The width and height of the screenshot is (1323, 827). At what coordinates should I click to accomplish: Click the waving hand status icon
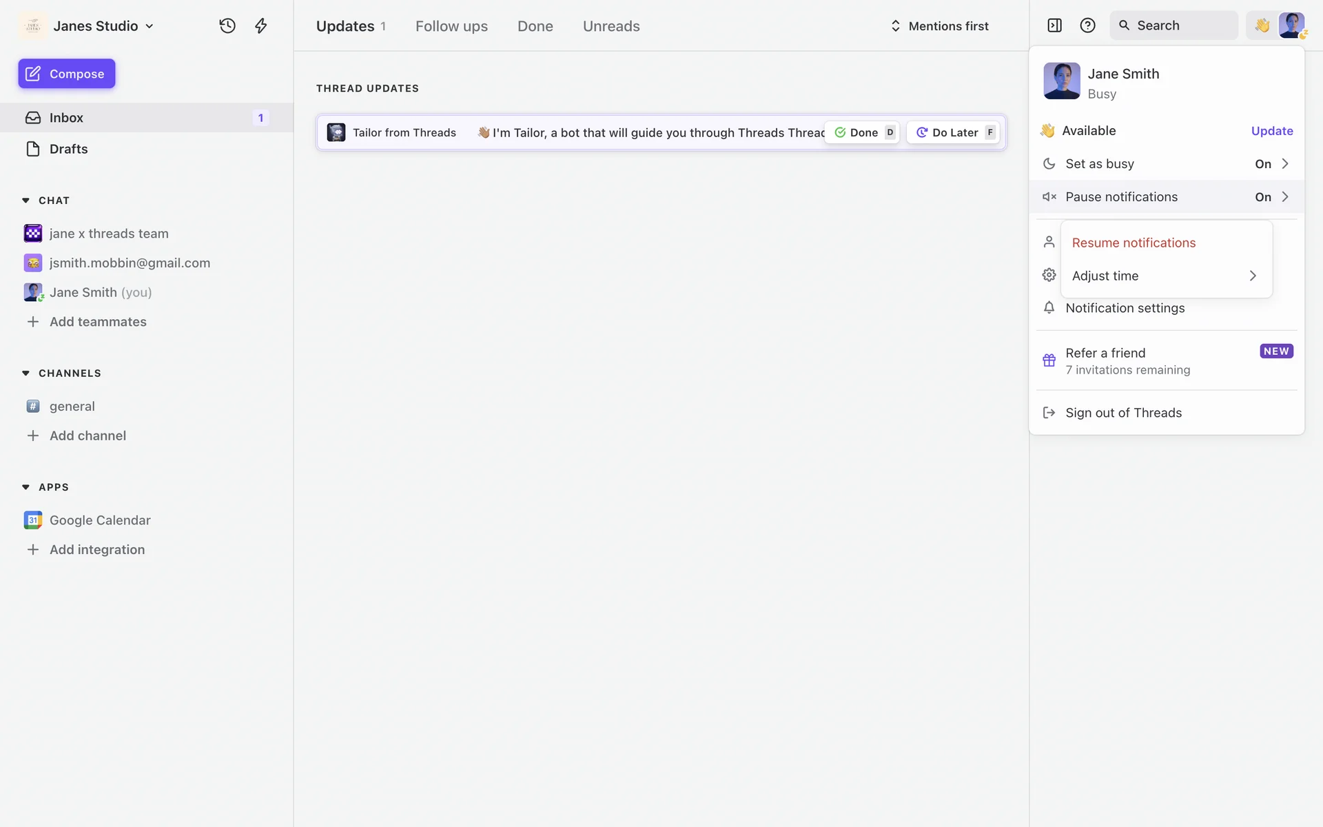click(x=1262, y=25)
